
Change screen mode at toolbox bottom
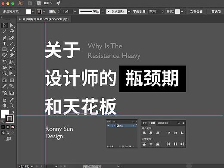[x=8, y=139]
